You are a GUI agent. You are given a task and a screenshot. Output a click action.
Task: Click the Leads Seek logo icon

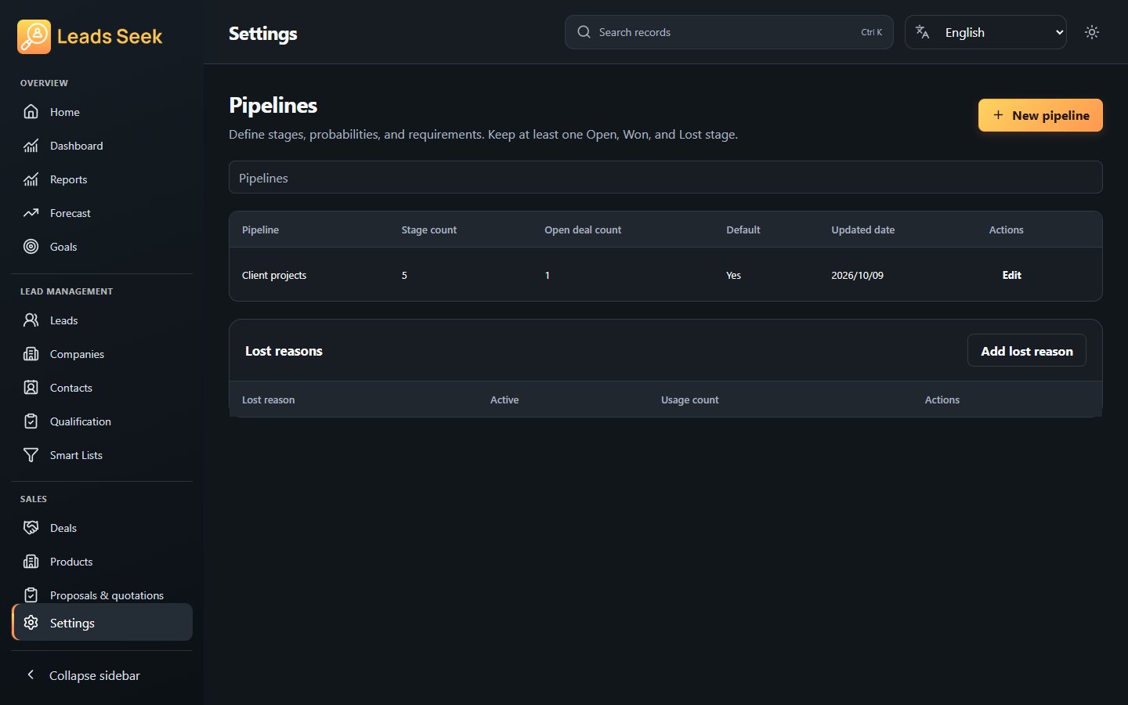[x=34, y=37]
